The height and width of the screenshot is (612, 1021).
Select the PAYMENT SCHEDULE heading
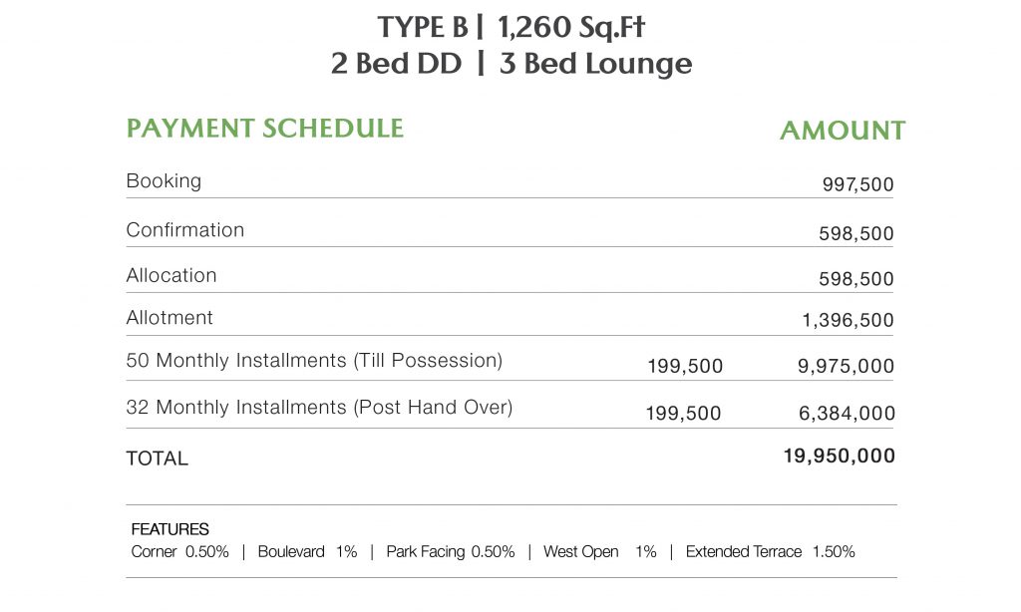click(264, 129)
